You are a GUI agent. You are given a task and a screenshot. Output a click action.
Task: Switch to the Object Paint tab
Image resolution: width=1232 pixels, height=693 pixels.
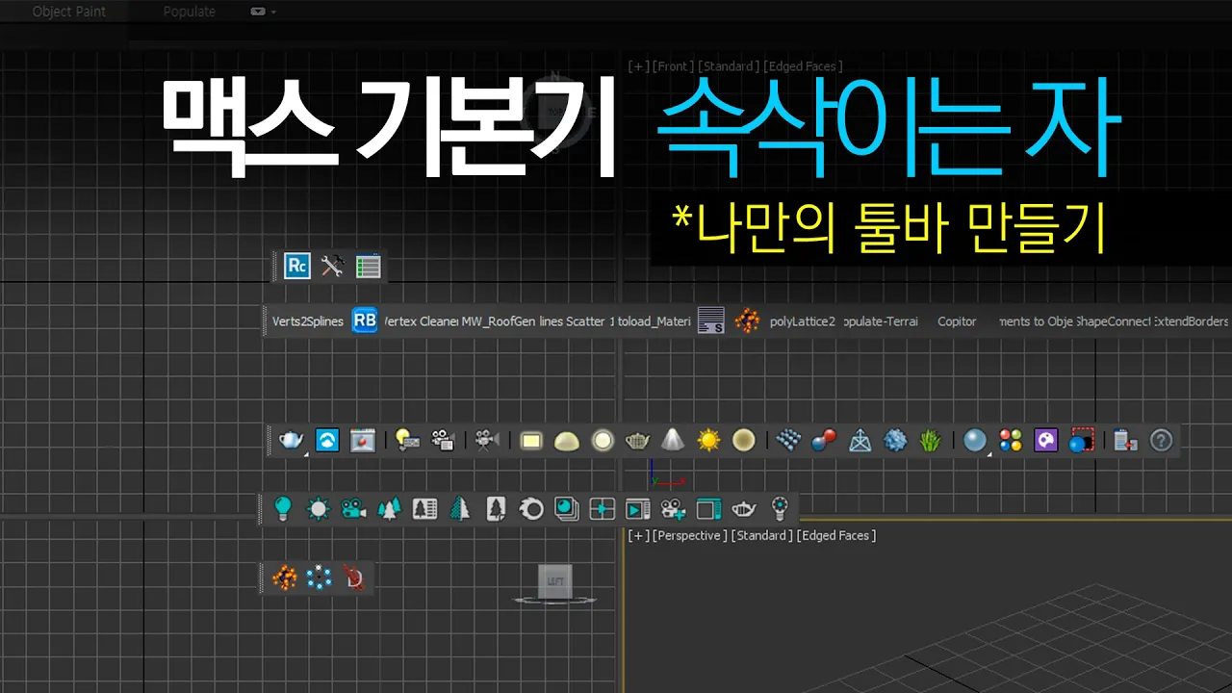click(x=69, y=12)
